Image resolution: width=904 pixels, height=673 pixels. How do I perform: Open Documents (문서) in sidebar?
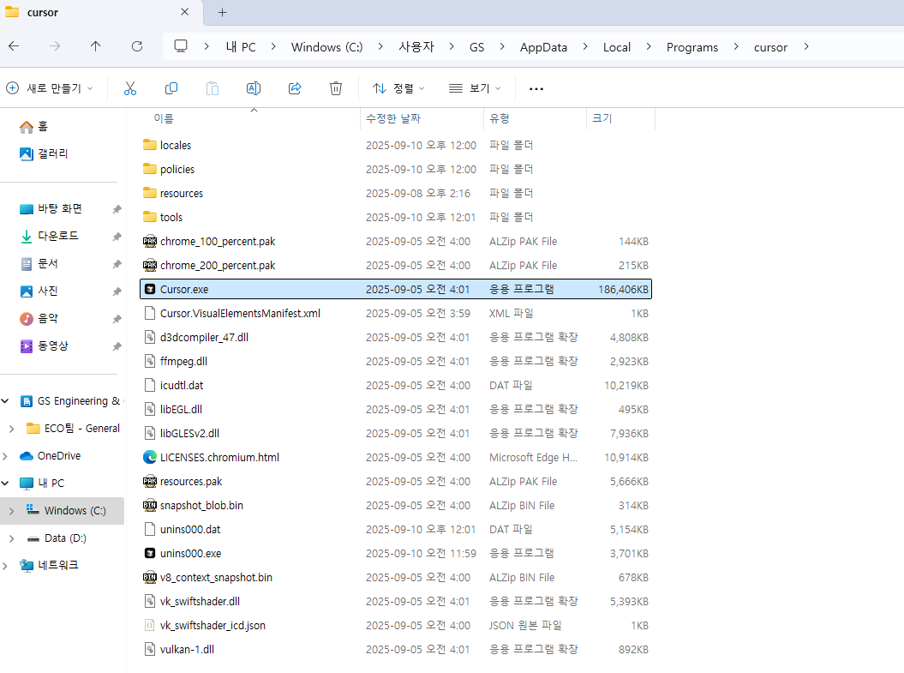[x=39, y=263]
